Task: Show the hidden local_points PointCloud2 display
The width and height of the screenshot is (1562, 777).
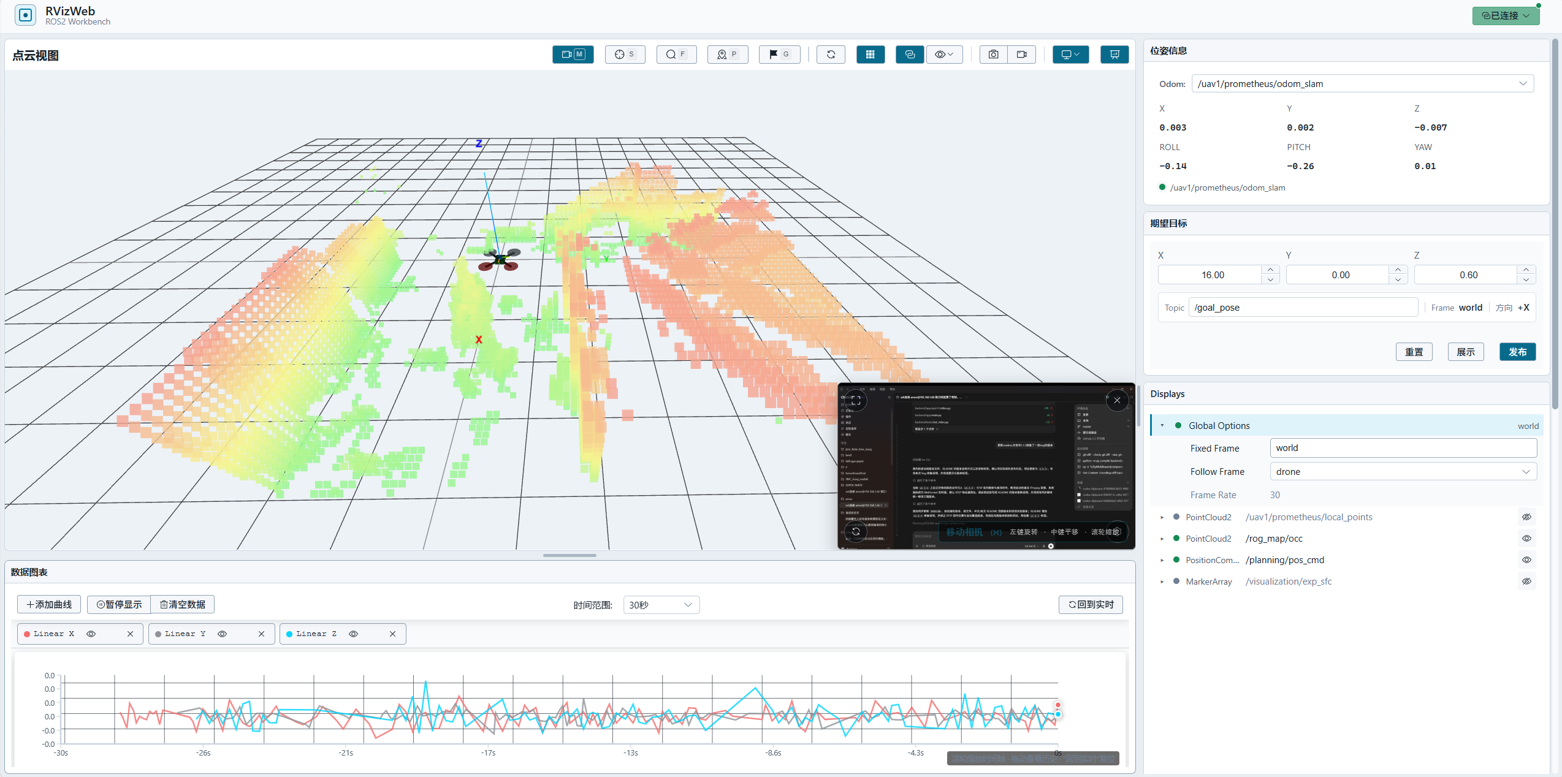Action: (1526, 517)
